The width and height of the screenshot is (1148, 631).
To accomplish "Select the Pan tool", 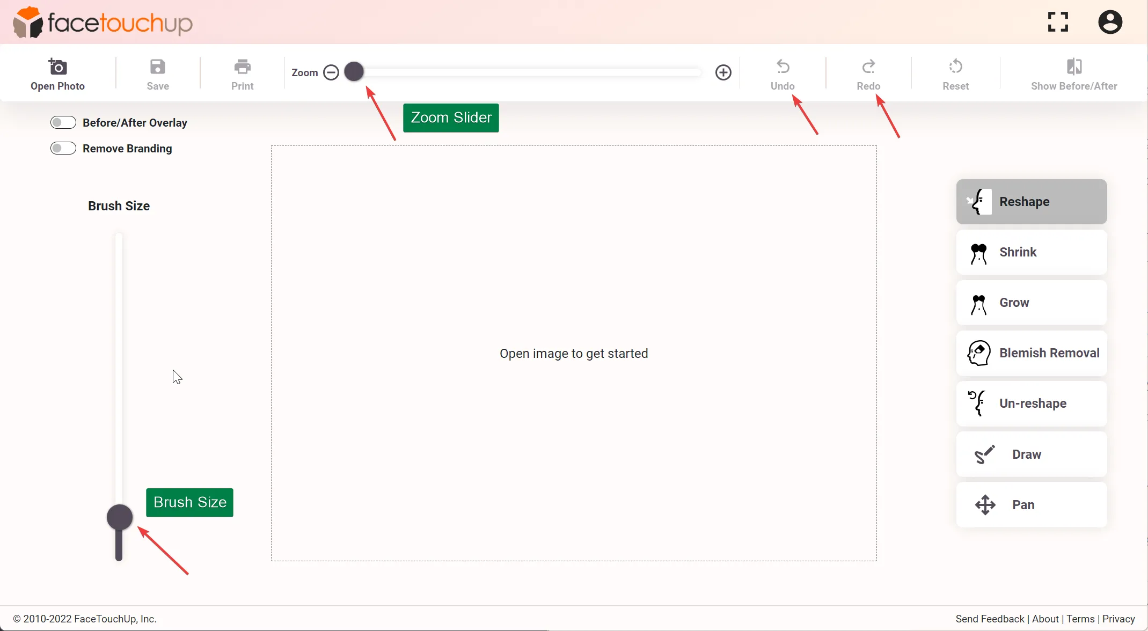I will click(1032, 504).
